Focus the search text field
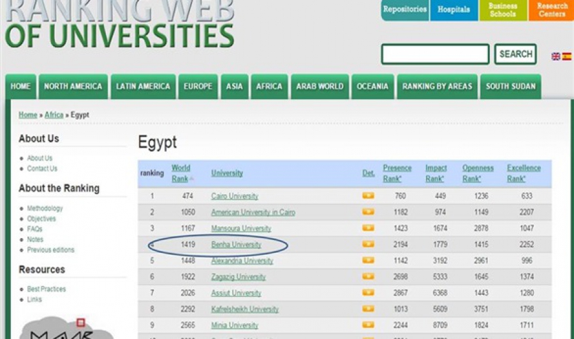 point(435,54)
